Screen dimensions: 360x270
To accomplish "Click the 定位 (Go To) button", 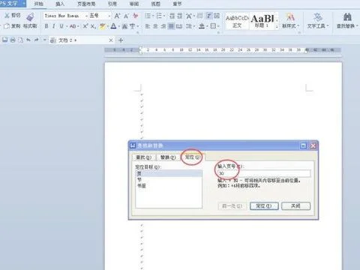I will pyautogui.click(x=264, y=206).
